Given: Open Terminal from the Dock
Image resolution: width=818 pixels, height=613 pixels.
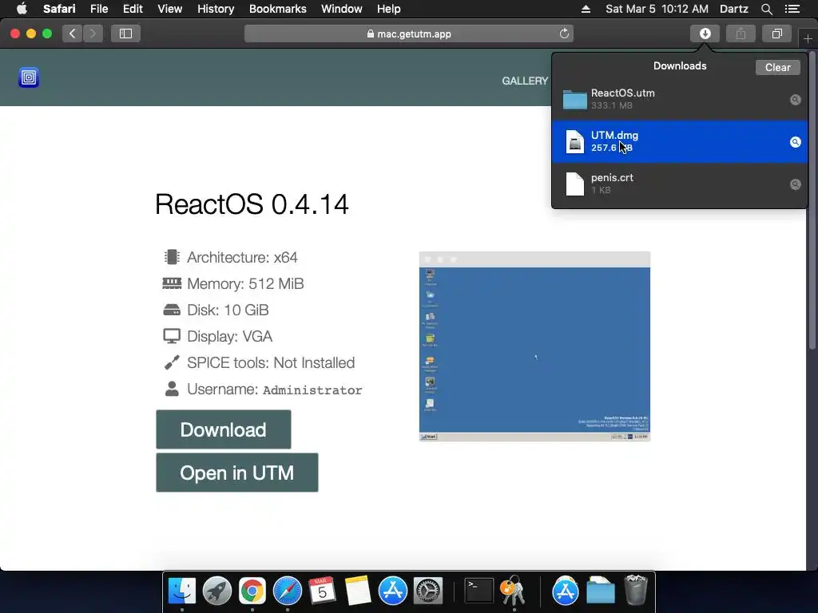Looking at the screenshot, I should pos(478,591).
